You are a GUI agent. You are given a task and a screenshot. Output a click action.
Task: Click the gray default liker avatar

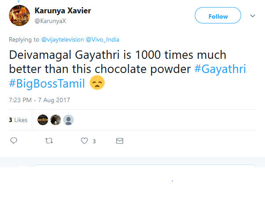pyautogui.click(x=68, y=120)
